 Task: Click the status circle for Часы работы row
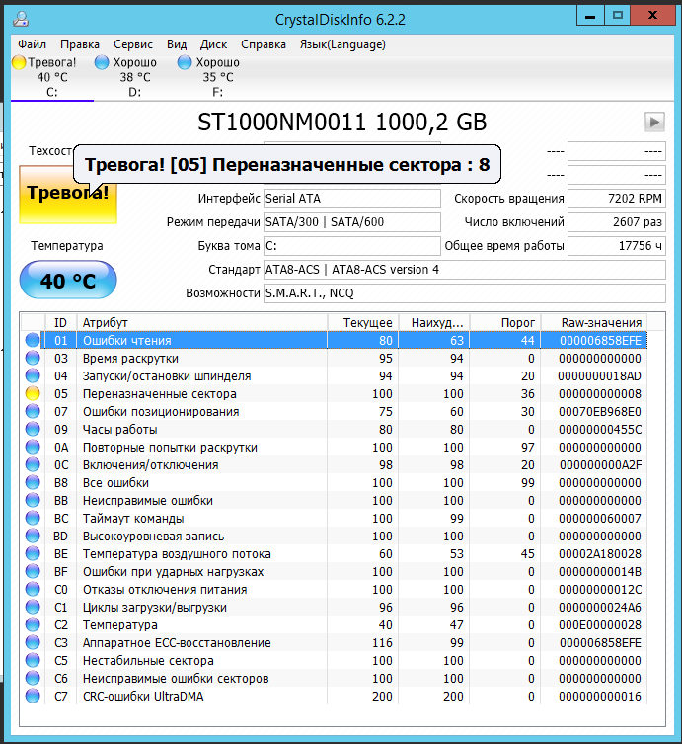[33, 430]
